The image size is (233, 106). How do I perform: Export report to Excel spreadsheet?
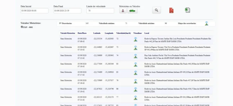pyautogui.click(x=187, y=10)
